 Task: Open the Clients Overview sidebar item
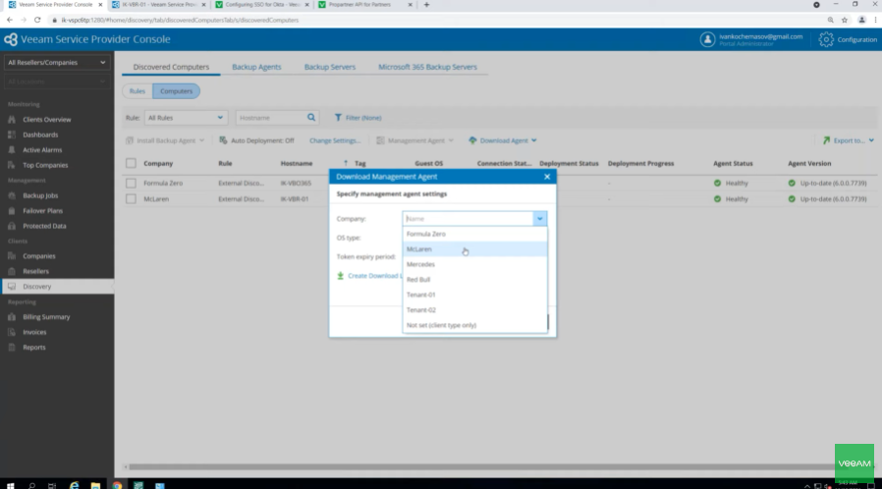(47, 120)
